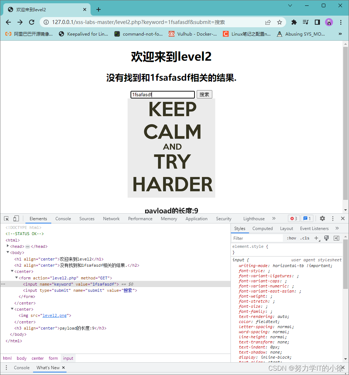Screen dimensions: 349x375
Task: Open Abusing SYS_MO... bookmark
Action: [301, 34]
